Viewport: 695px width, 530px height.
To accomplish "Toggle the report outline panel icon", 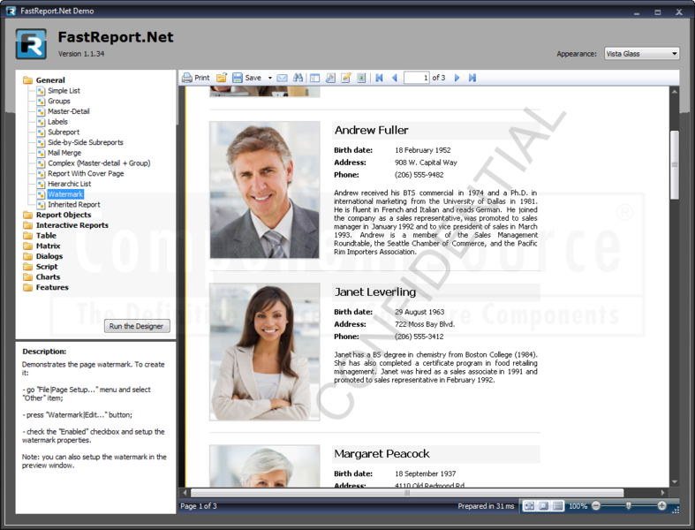I will point(314,78).
